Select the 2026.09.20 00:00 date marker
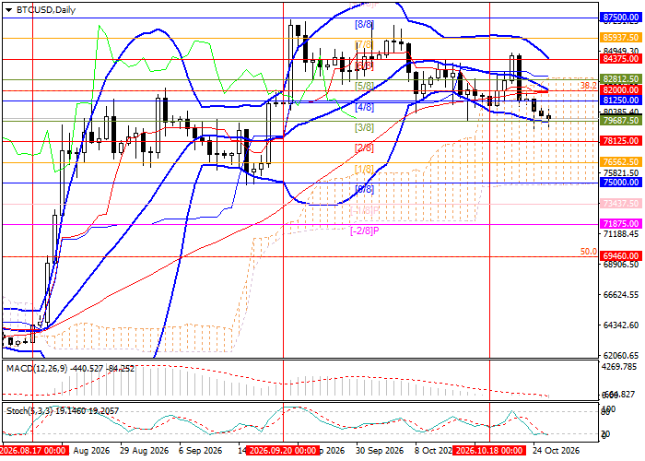 coord(283,450)
